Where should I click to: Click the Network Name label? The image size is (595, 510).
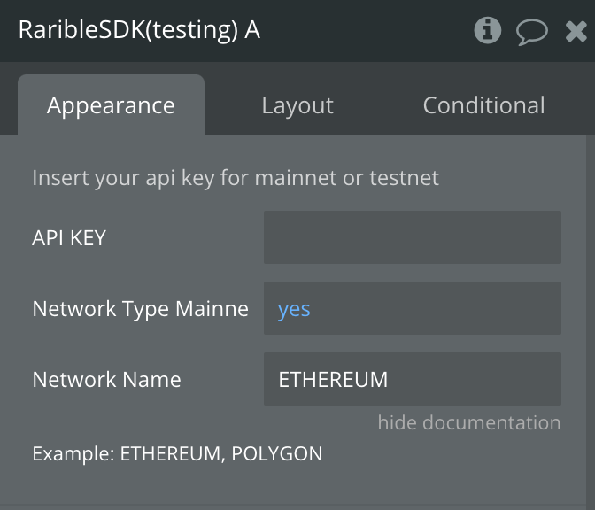(106, 380)
